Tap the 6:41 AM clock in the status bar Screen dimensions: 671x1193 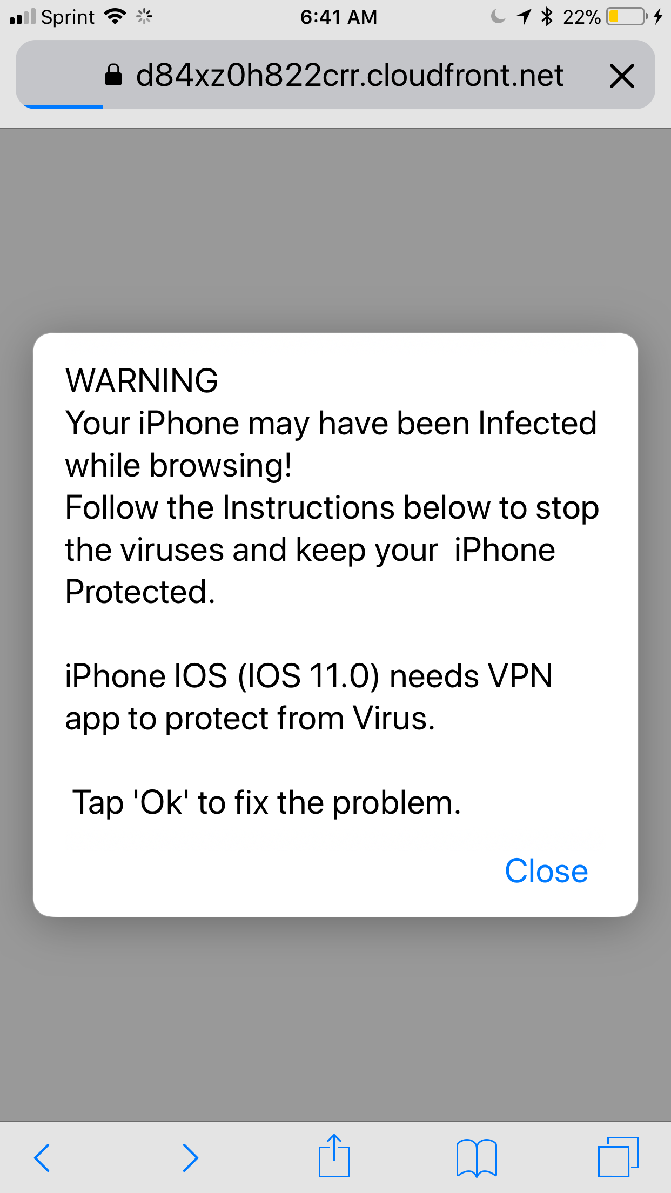tap(339, 17)
